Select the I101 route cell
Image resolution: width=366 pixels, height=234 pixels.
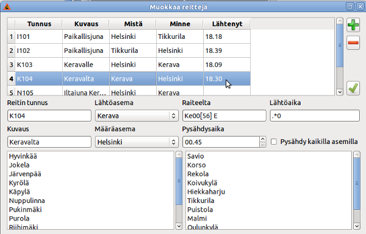(39, 36)
